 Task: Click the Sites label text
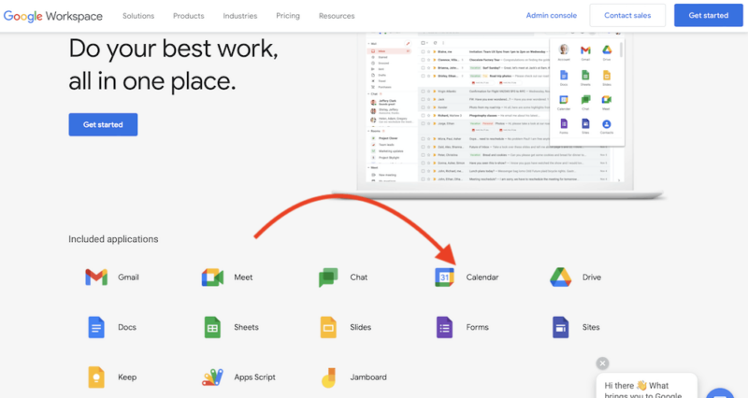pos(591,327)
